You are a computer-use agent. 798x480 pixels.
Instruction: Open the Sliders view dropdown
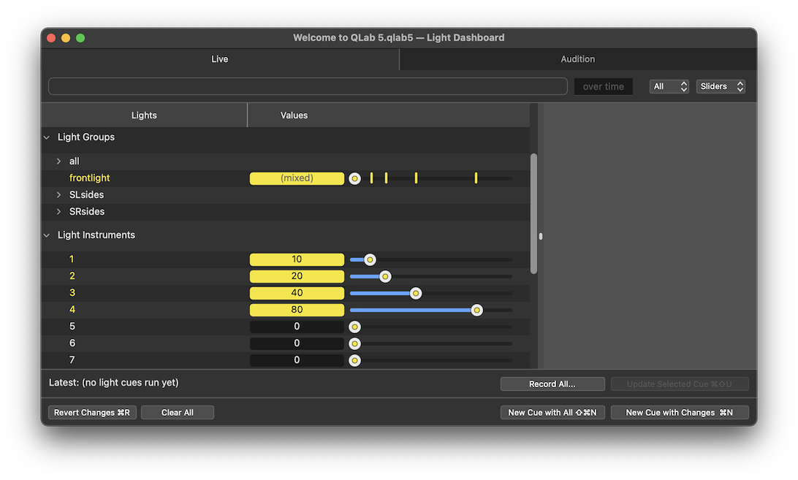pyautogui.click(x=720, y=86)
